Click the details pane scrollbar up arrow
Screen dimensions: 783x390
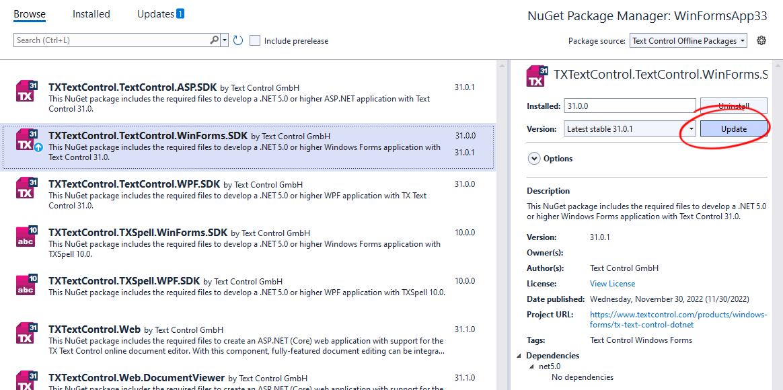pyautogui.click(x=776, y=65)
